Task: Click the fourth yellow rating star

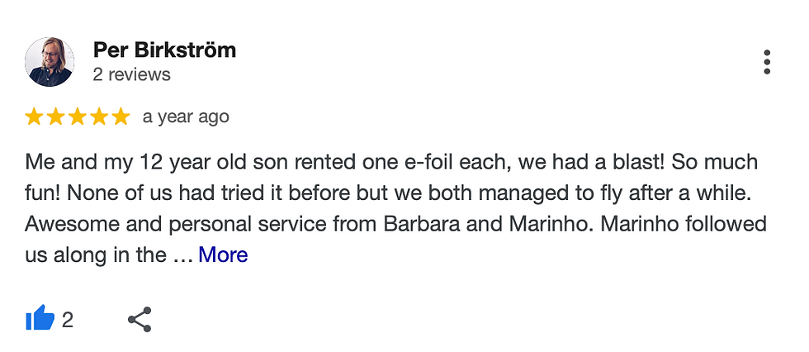Action: [x=98, y=117]
